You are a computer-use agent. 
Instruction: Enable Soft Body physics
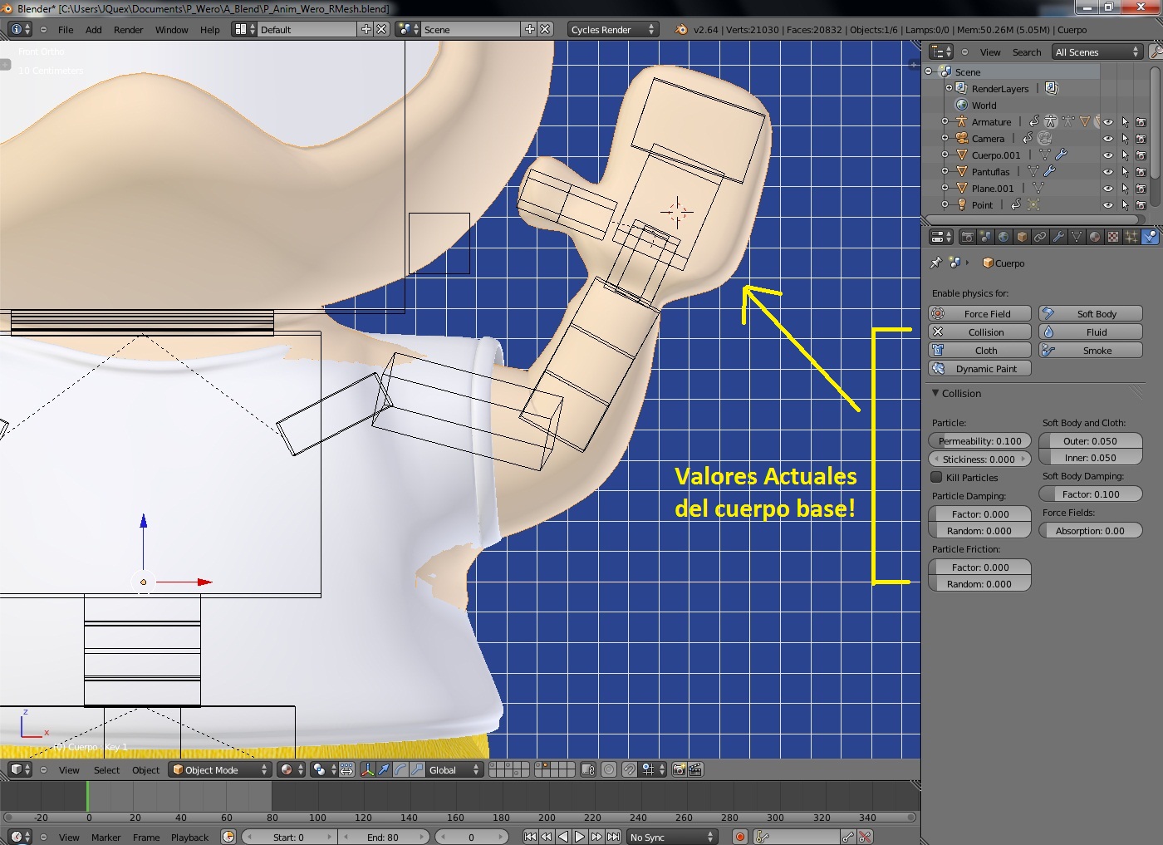click(1091, 314)
